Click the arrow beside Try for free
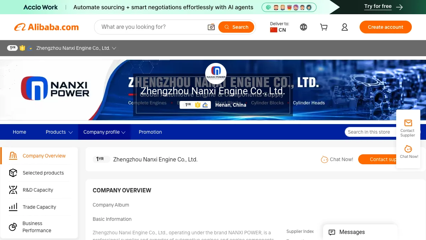Screen dimensions: 426x240 [399, 7]
